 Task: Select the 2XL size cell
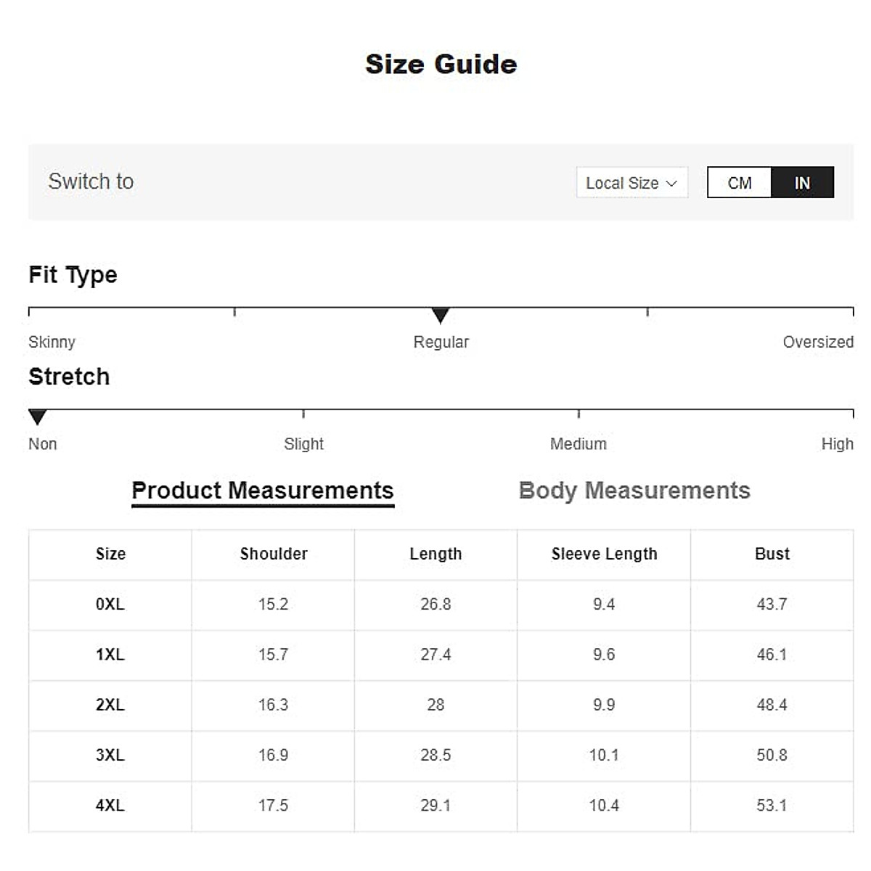pyautogui.click(x=110, y=705)
